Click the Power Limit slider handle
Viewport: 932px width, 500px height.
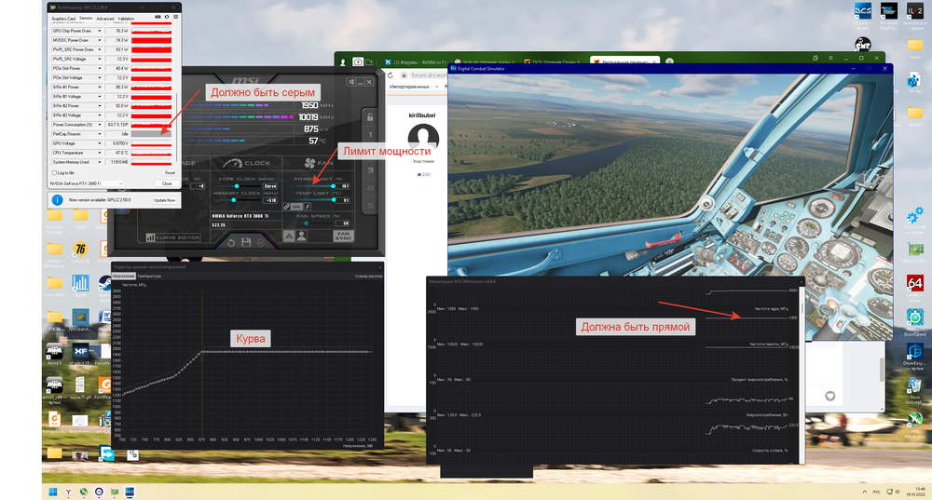click(333, 186)
